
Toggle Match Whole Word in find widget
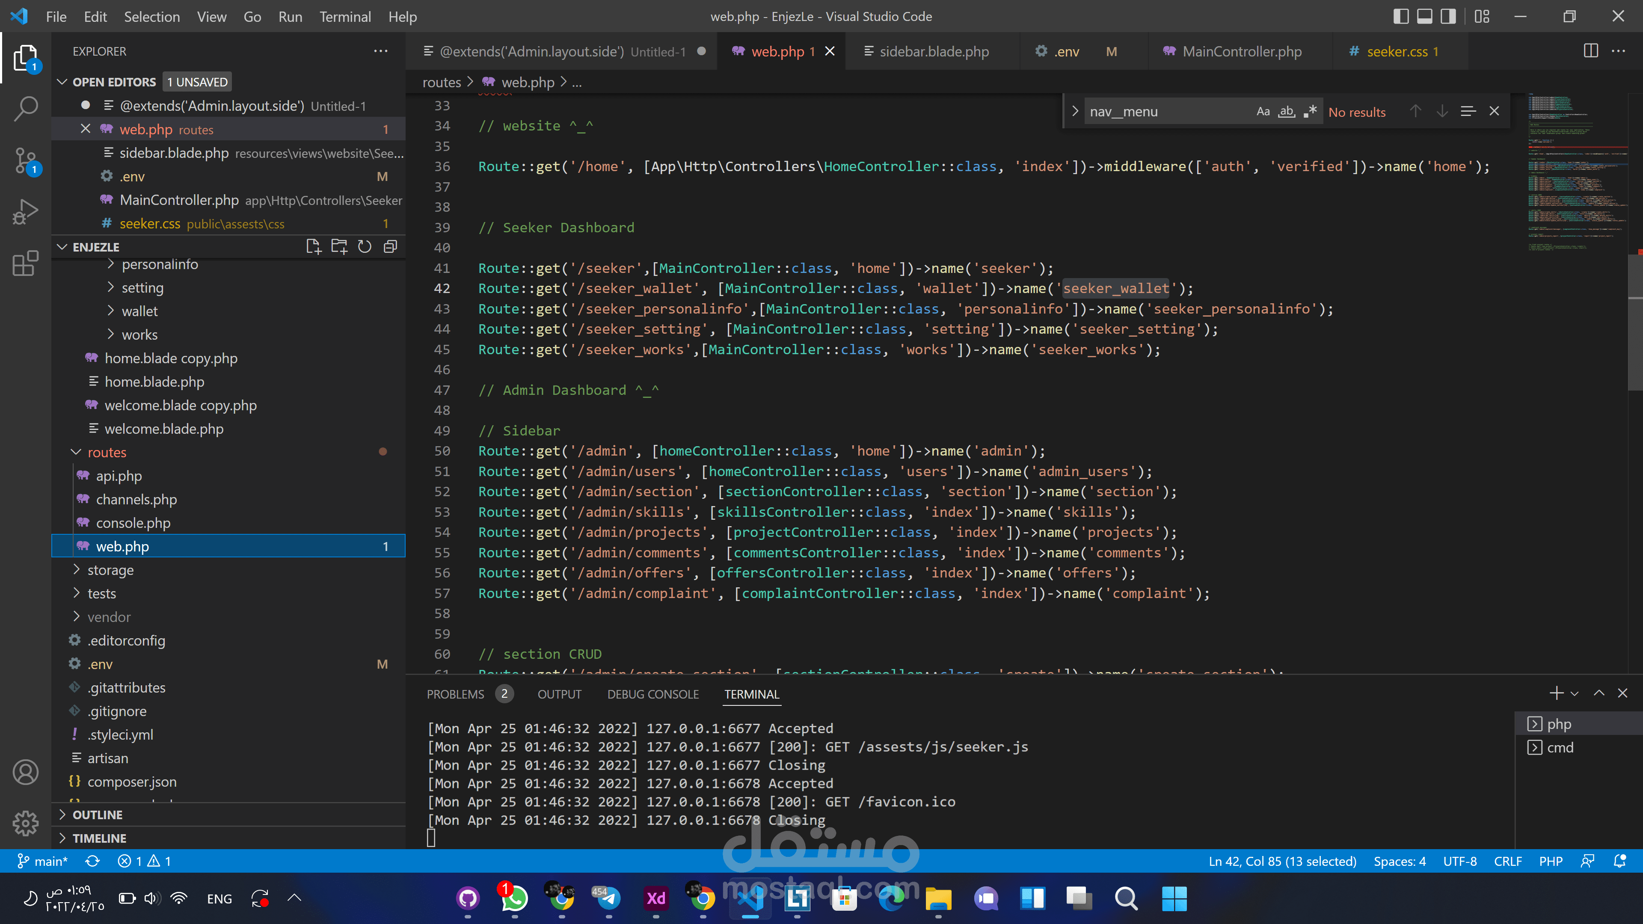(x=1287, y=112)
